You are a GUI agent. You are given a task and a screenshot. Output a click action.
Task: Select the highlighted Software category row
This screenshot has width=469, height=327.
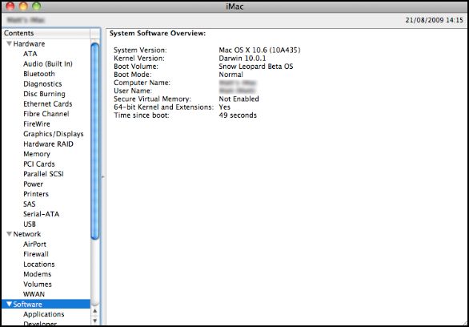click(x=46, y=305)
